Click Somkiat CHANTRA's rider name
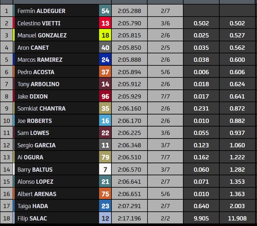The image size is (257, 226). click(41, 109)
